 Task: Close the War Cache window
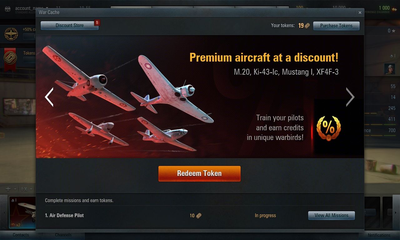pos(360,12)
